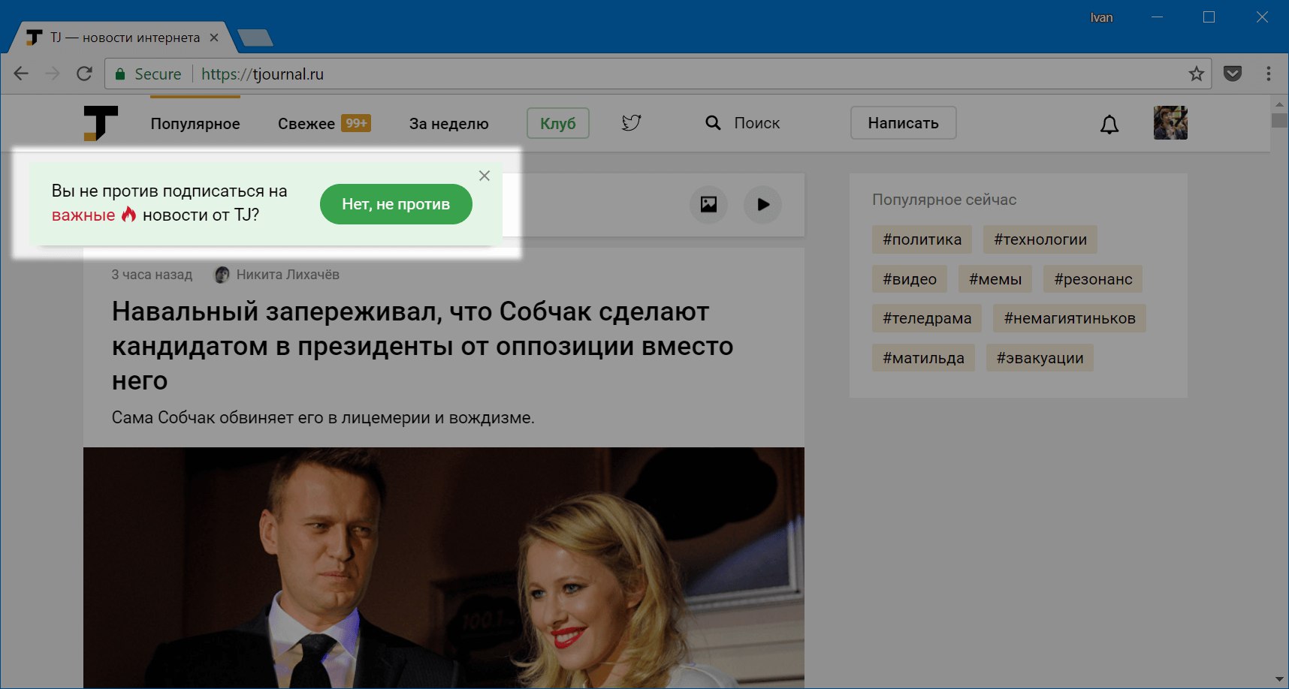
Task: Click the Pocket extension icon
Action: click(x=1233, y=74)
